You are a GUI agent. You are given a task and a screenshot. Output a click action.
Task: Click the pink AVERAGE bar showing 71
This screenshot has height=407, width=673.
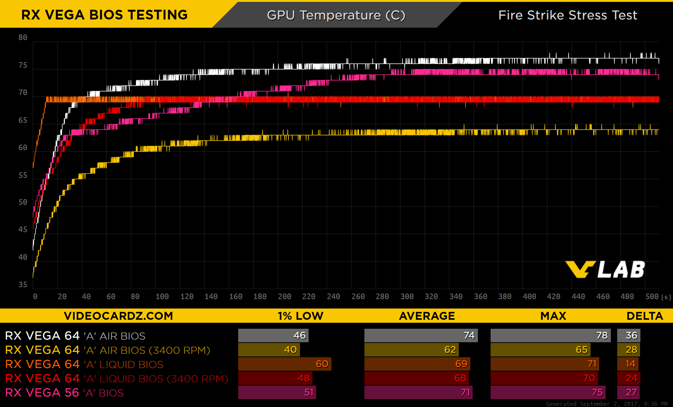pyautogui.click(x=418, y=392)
